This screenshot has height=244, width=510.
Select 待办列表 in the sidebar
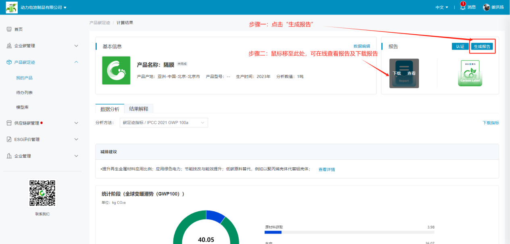tap(25, 92)
